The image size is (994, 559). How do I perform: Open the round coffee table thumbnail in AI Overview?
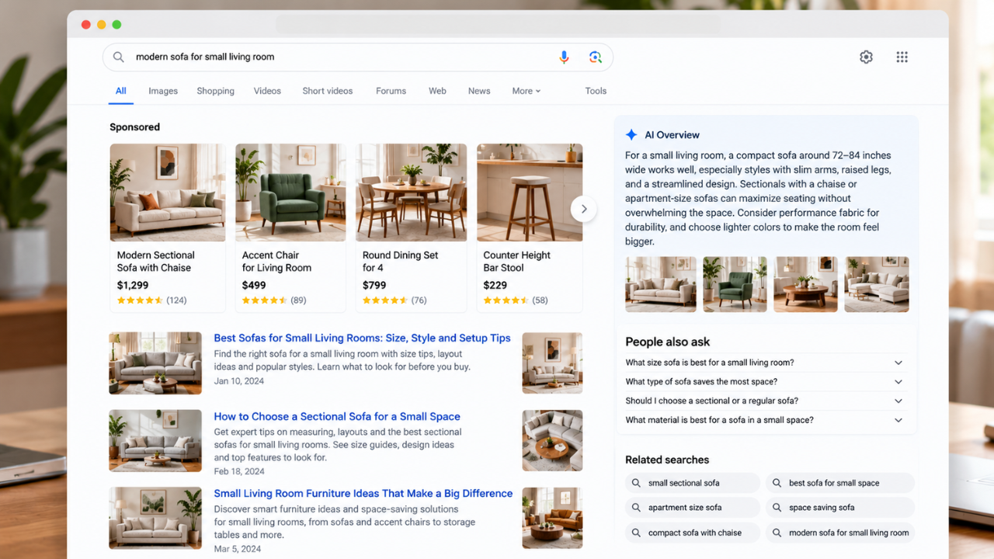click(x=806, y=284)
